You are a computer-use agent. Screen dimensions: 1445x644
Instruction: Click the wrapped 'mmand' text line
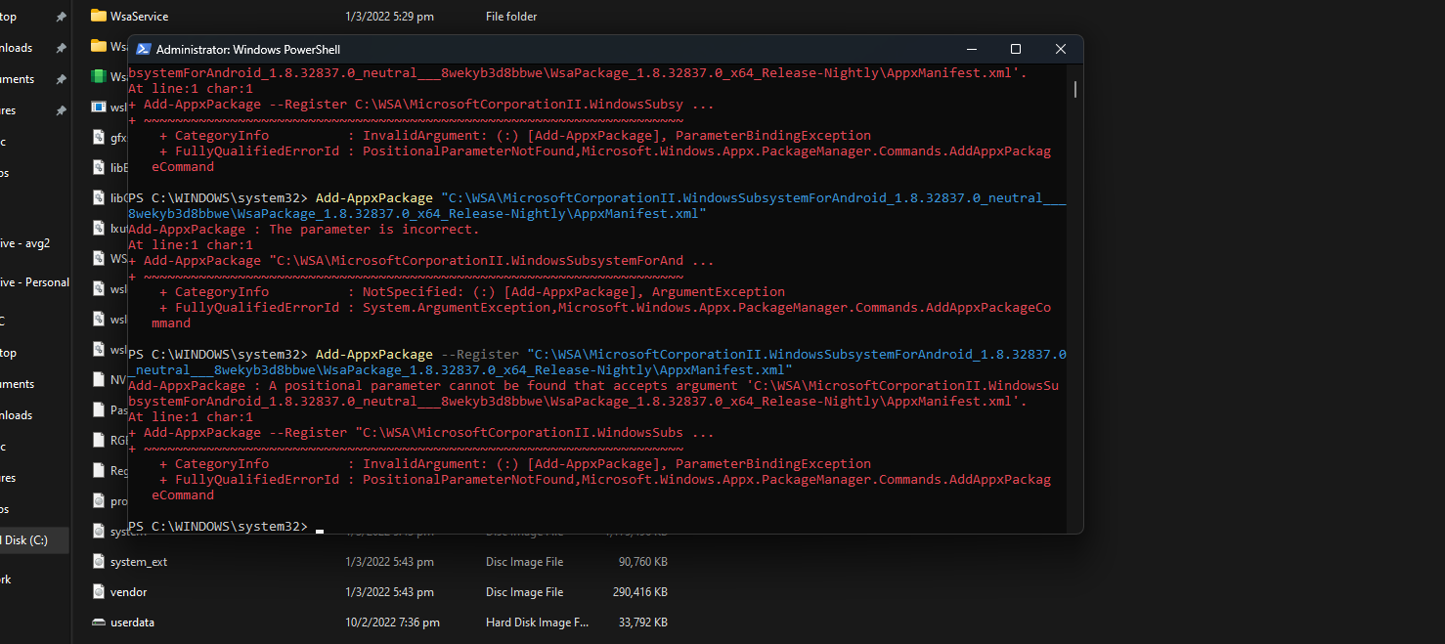tap(171, 323)
